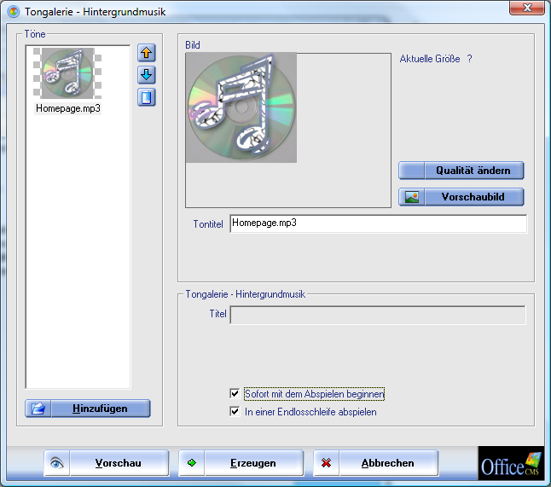Screen dimensions: 551x487
Task: Click the Vorschau button
Action: click(x=107, y=463)
